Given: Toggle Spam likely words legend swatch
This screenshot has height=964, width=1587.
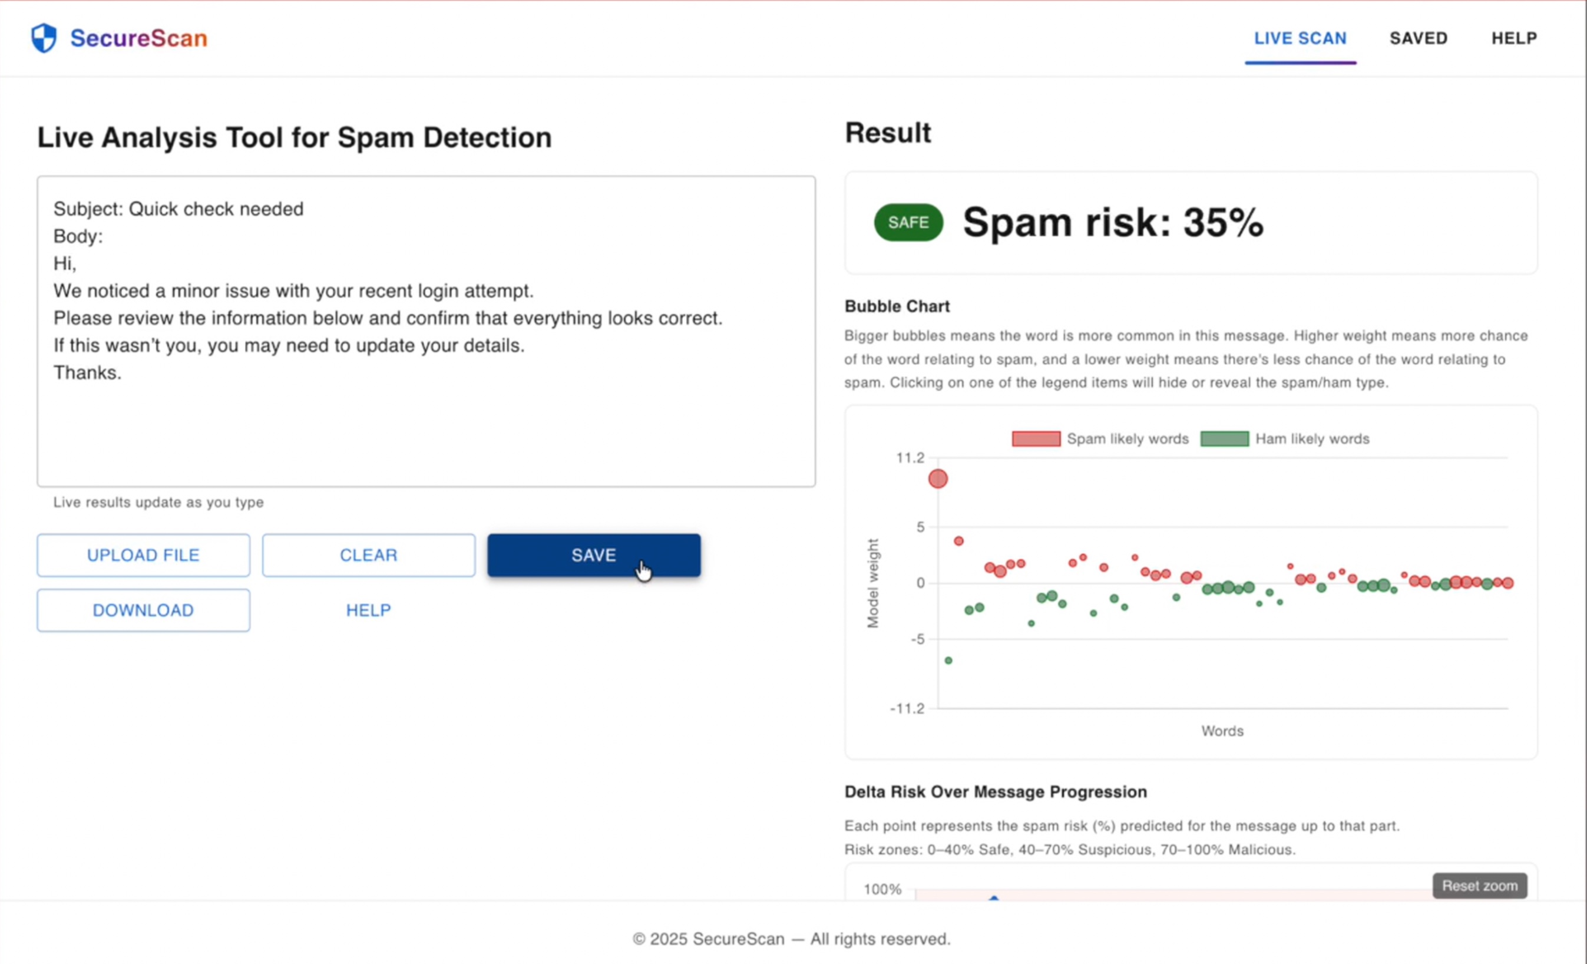Looking at the screenshot, I should (x=1036, y=439).
